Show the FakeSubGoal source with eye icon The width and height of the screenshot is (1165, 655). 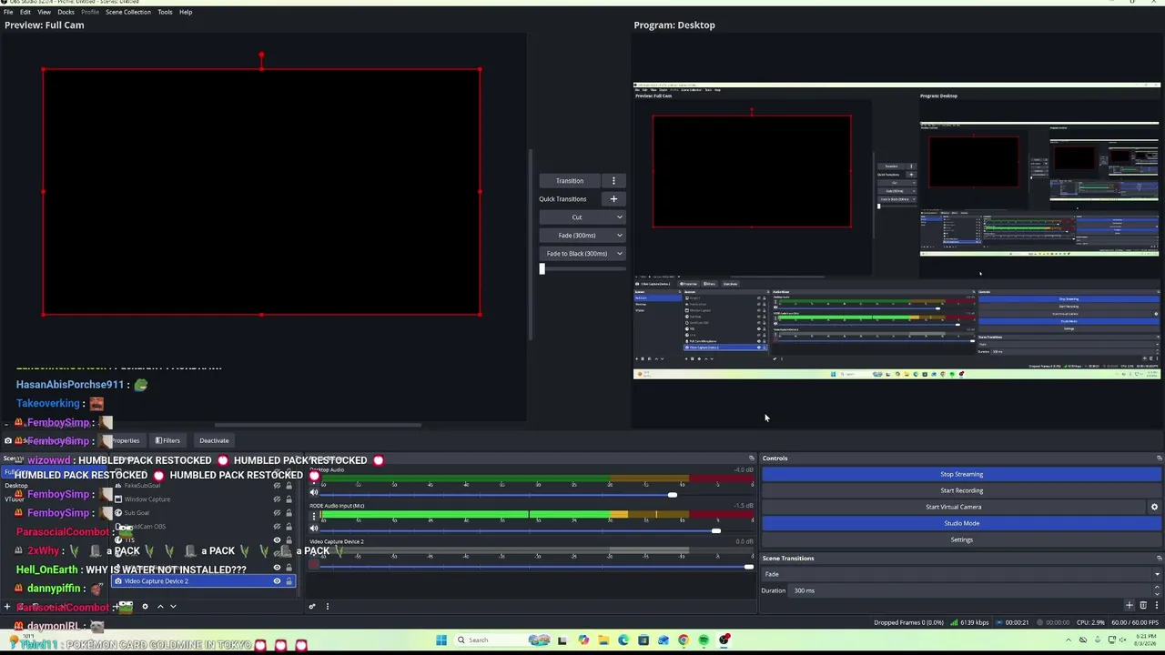(278, 485)
